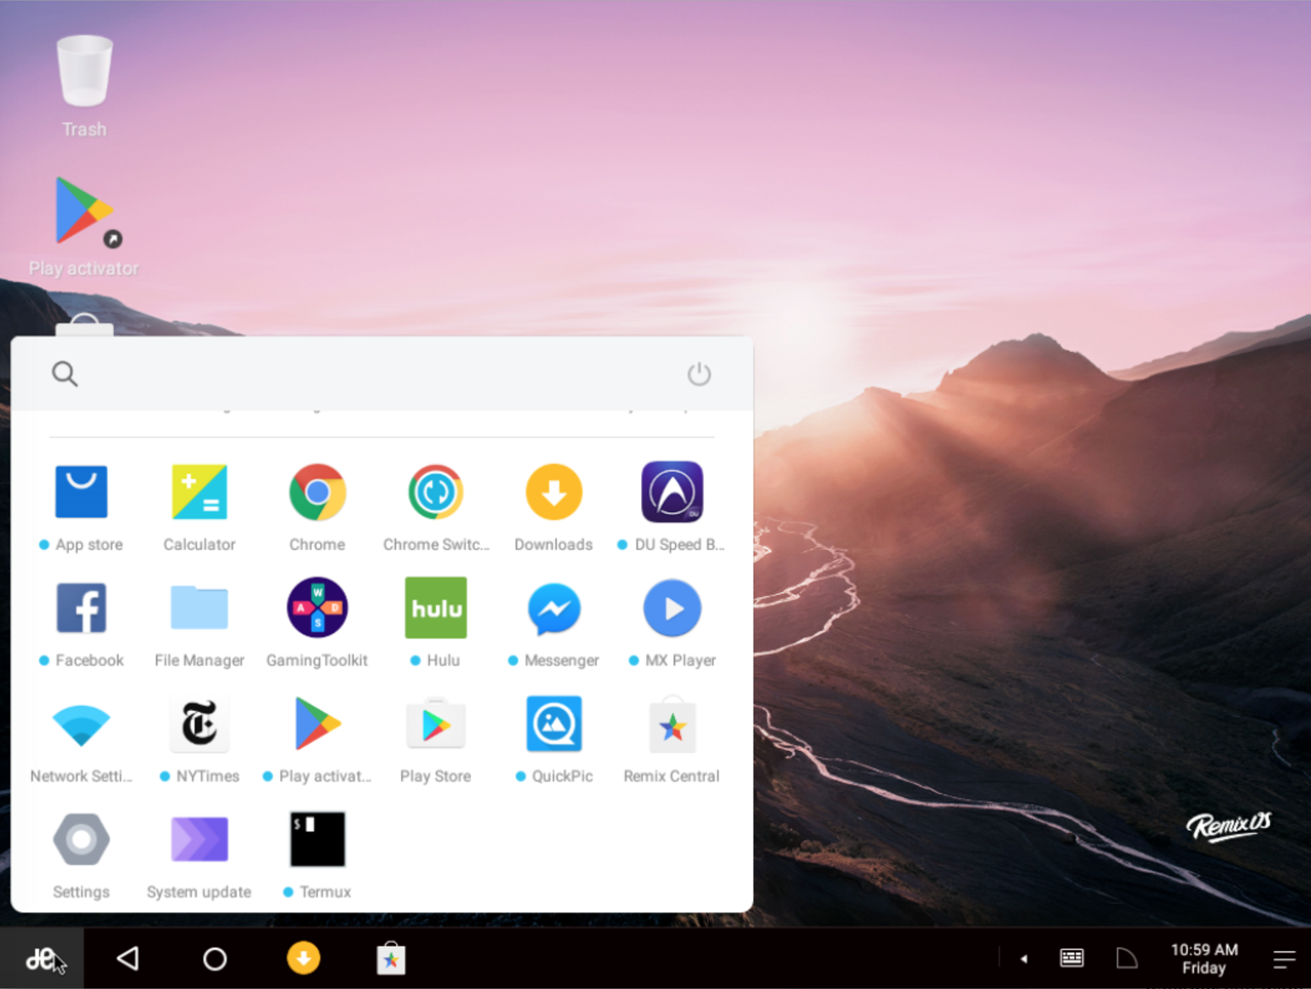Open the Termux terminal

(x=317, y=839)
